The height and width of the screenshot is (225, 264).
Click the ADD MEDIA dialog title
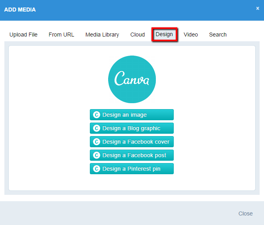(x=20, y=10)
